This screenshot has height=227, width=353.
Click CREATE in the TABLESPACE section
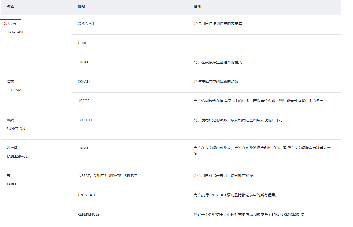point(84,148)
